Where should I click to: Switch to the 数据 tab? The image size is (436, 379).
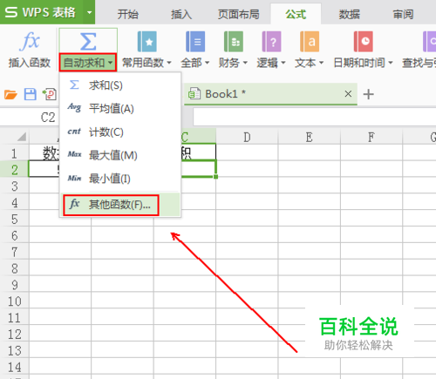click(350, 14)
